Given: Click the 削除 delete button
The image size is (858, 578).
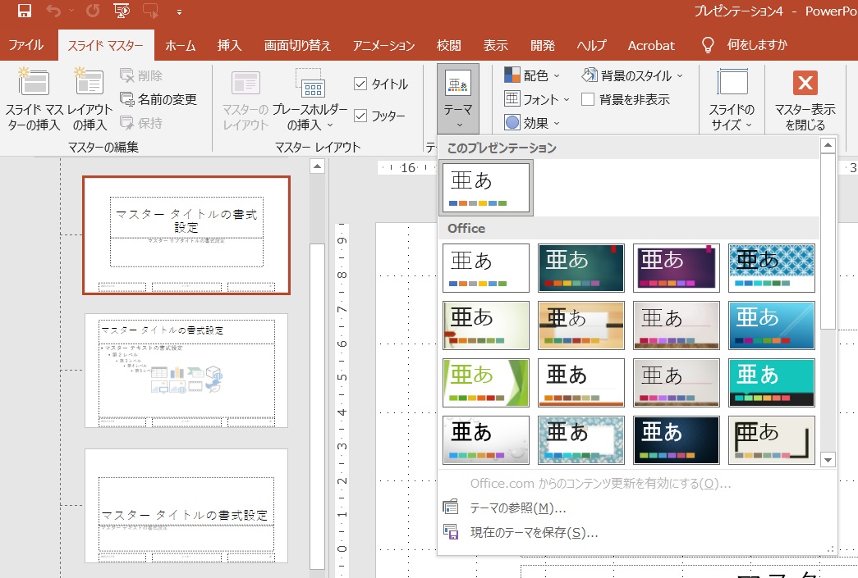Looking at the screenshot, I should point(141,75).
